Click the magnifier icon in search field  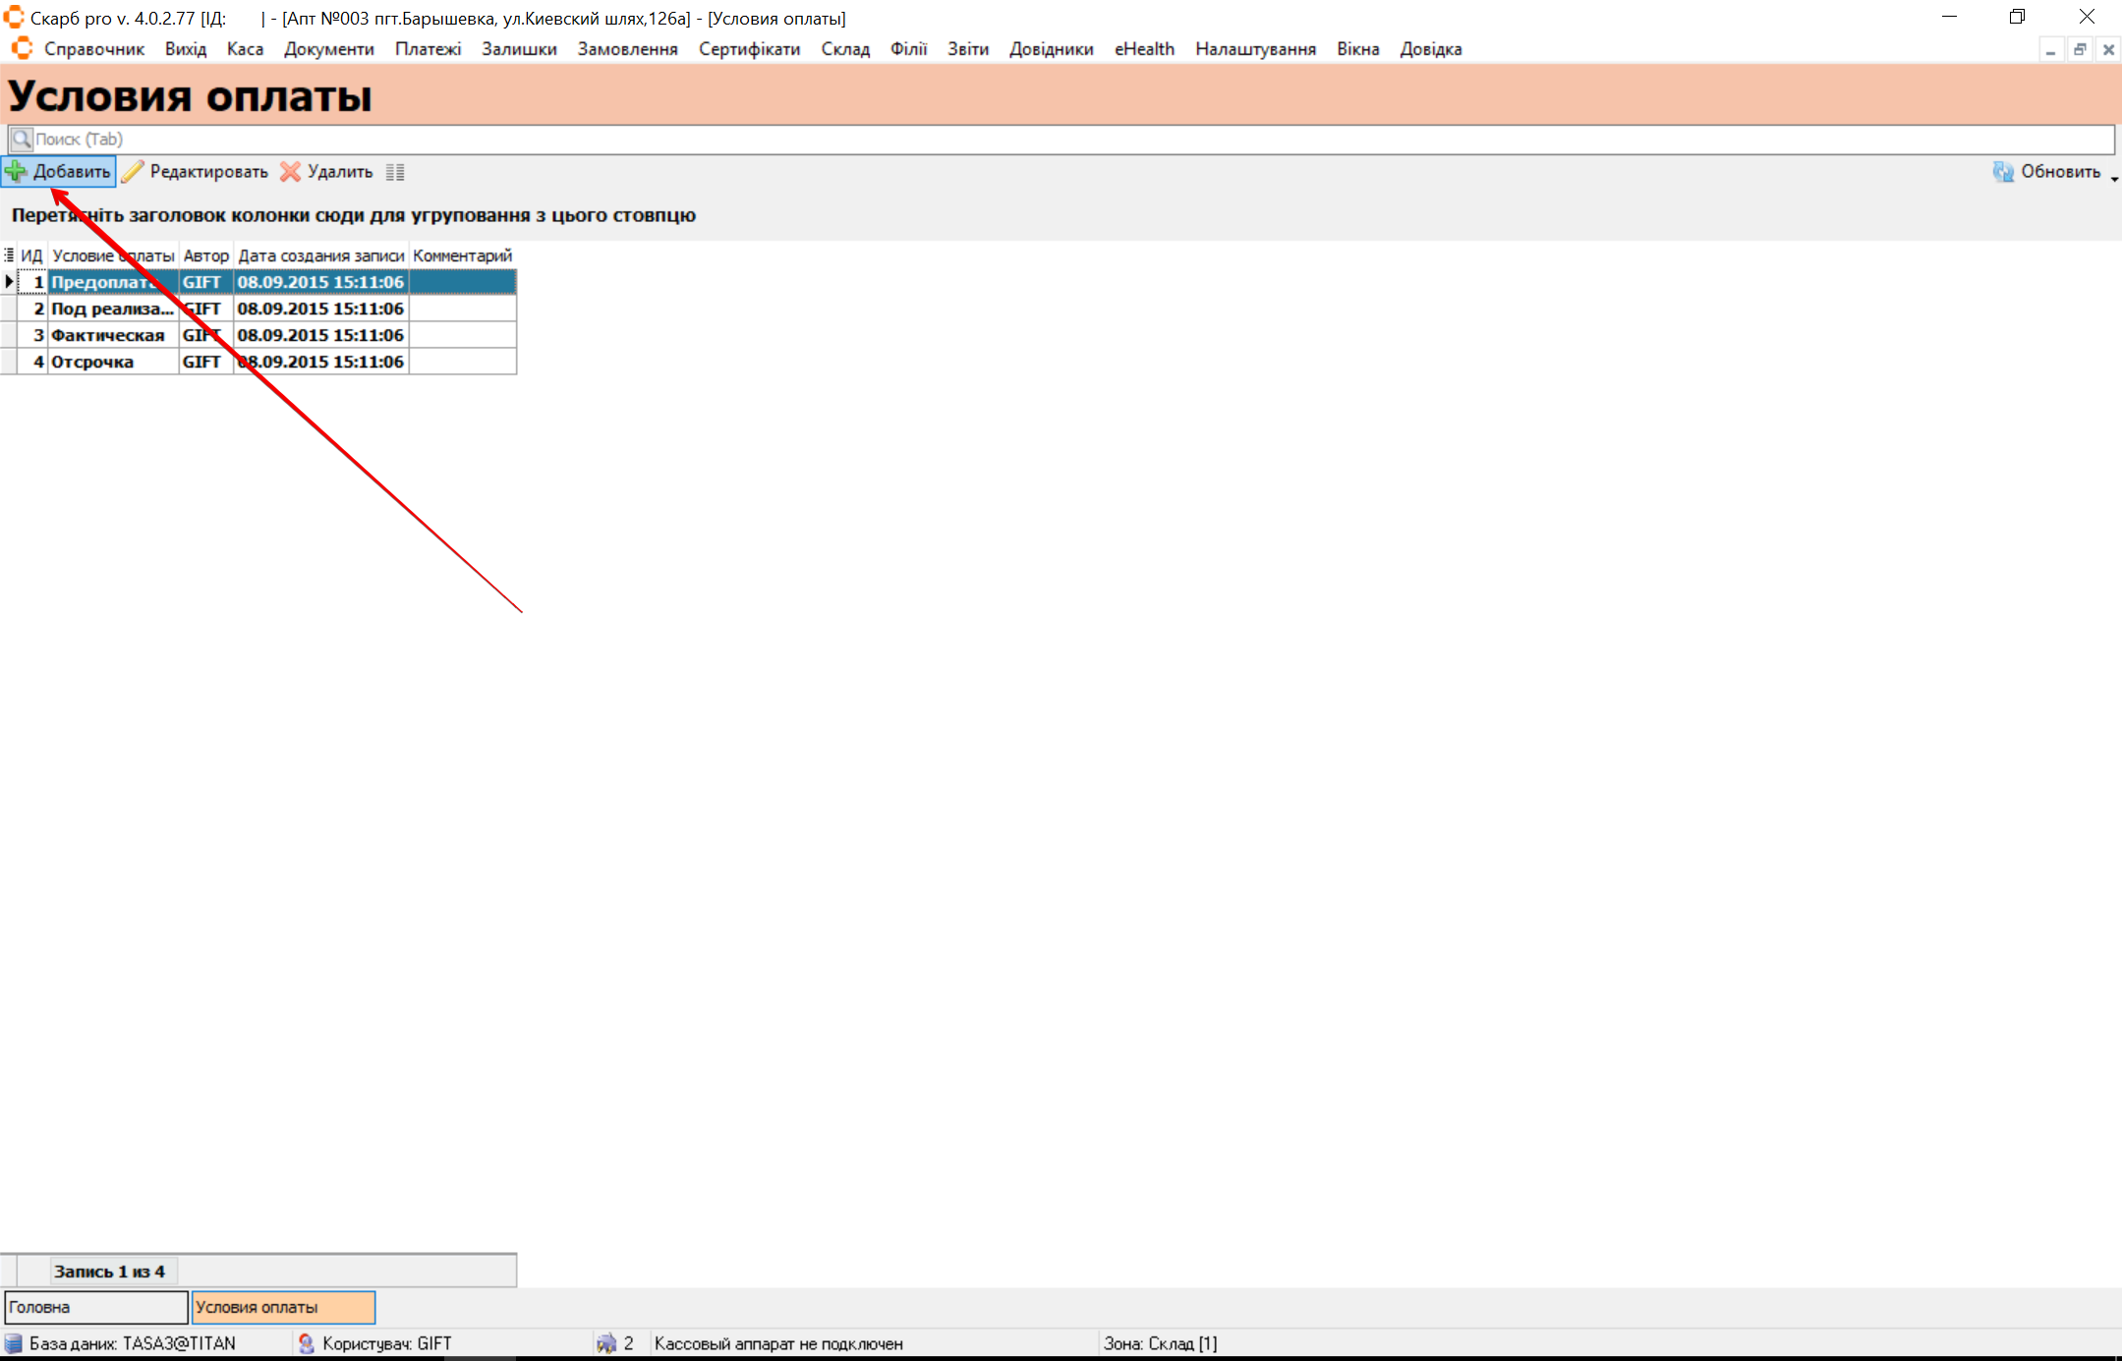(22, 139)
